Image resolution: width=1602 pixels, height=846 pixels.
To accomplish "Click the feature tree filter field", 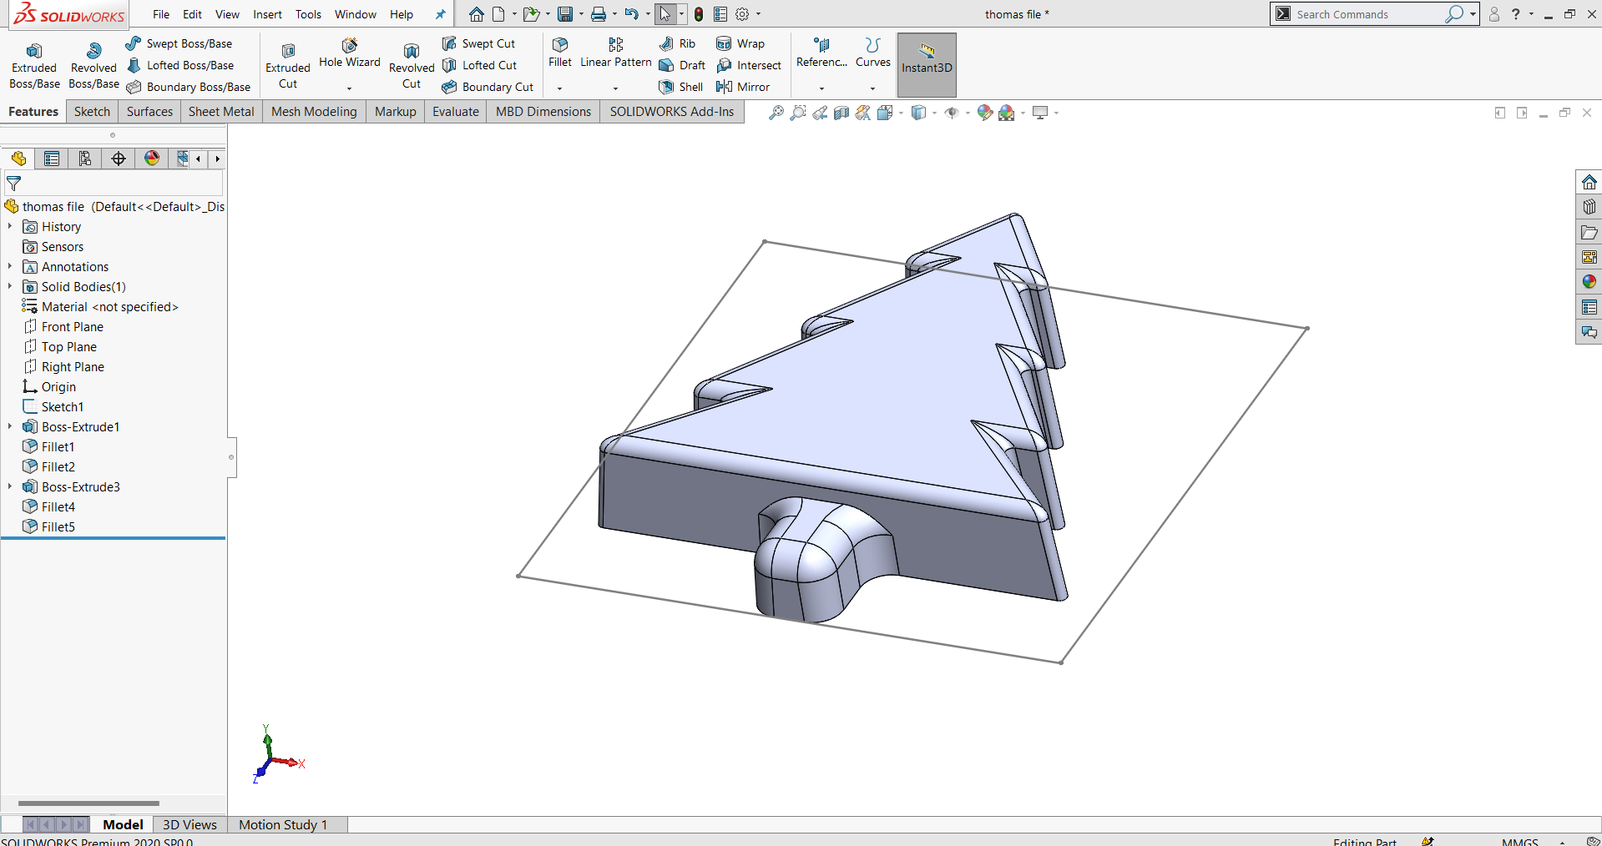I will (114, 183).
